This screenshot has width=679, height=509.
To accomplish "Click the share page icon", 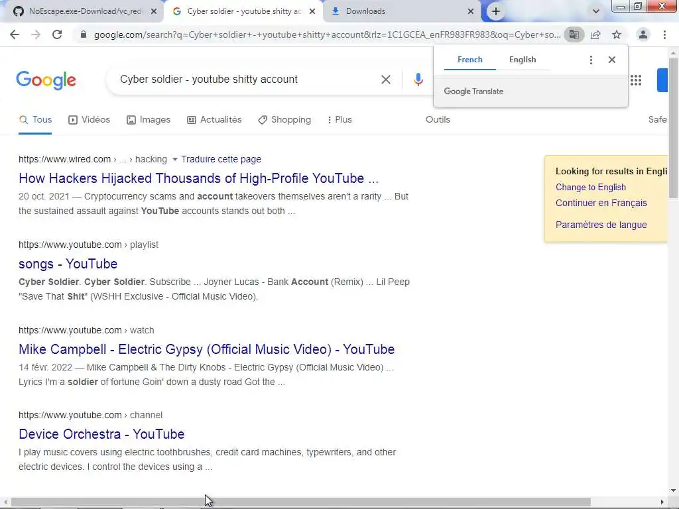I will point(595,34).
